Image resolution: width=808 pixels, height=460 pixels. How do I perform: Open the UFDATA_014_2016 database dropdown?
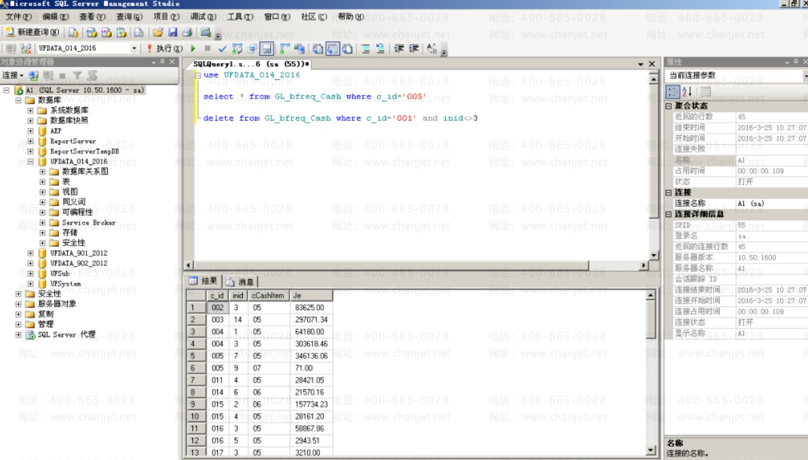tap(134, 49)
